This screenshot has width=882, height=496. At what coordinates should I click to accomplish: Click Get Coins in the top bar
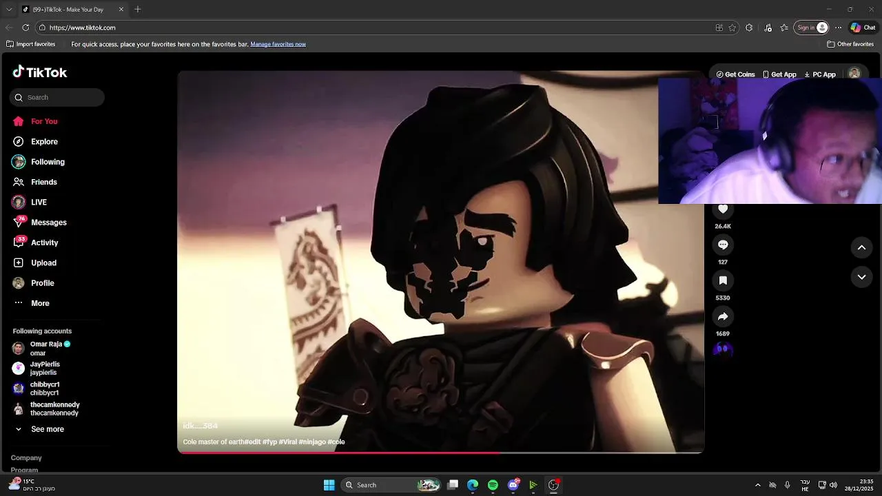(735, 74)
